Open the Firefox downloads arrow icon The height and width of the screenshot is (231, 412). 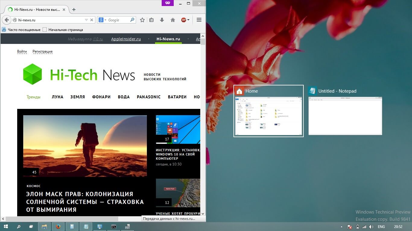pos(162,20)
